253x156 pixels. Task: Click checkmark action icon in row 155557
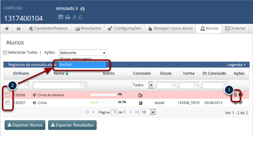click(241, 102)
